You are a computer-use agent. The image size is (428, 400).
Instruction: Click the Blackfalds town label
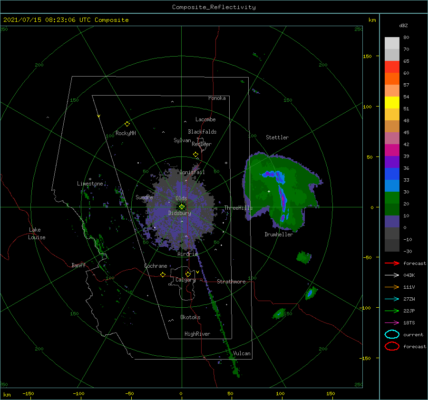pyautogui.click(x=202, y=132)
